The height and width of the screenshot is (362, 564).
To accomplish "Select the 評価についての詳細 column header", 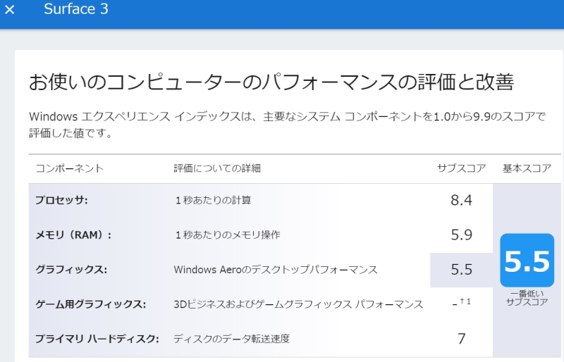I will point(217,168).
